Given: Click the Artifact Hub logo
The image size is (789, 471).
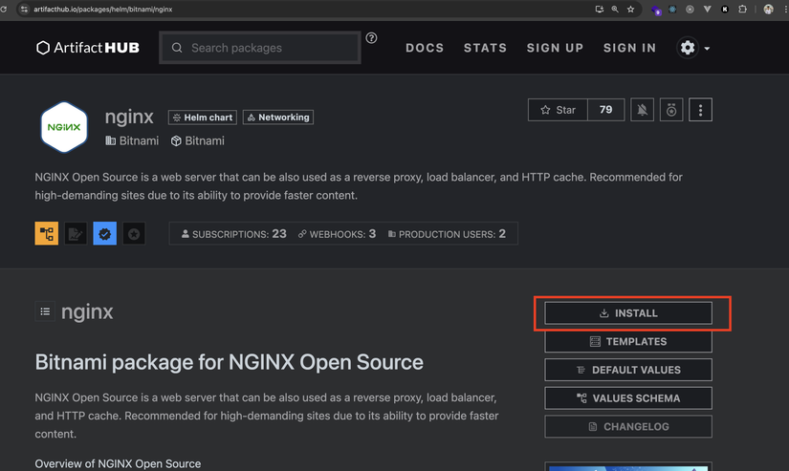Looking at the screenshot, I should pyautogui.click(x=88, y=48).
